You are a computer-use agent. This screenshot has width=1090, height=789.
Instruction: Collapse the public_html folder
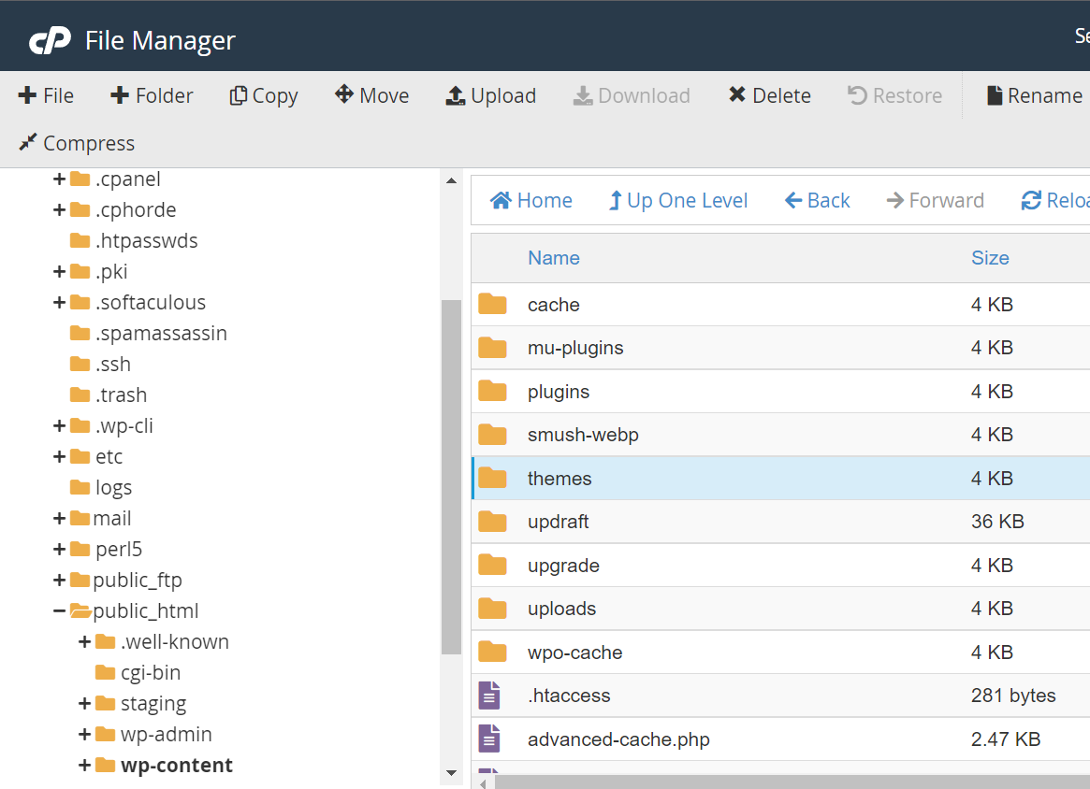tap(58, 610)
